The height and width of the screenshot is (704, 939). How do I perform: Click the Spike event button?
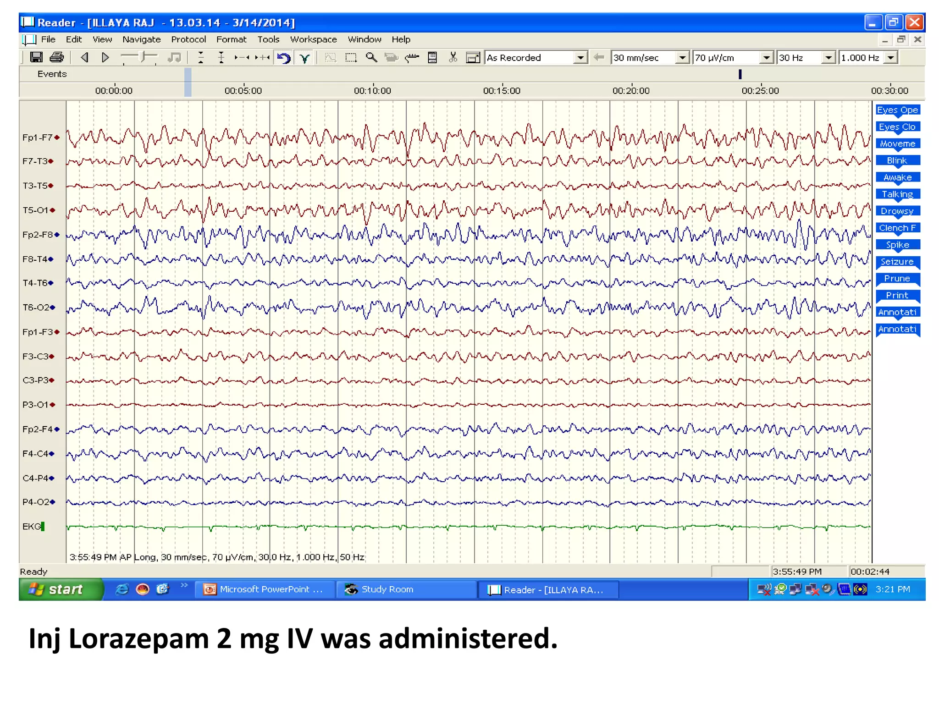coord(897,245)
